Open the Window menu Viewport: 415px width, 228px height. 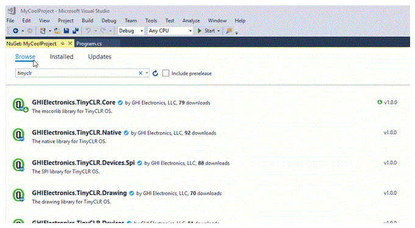tap(217, 21)
